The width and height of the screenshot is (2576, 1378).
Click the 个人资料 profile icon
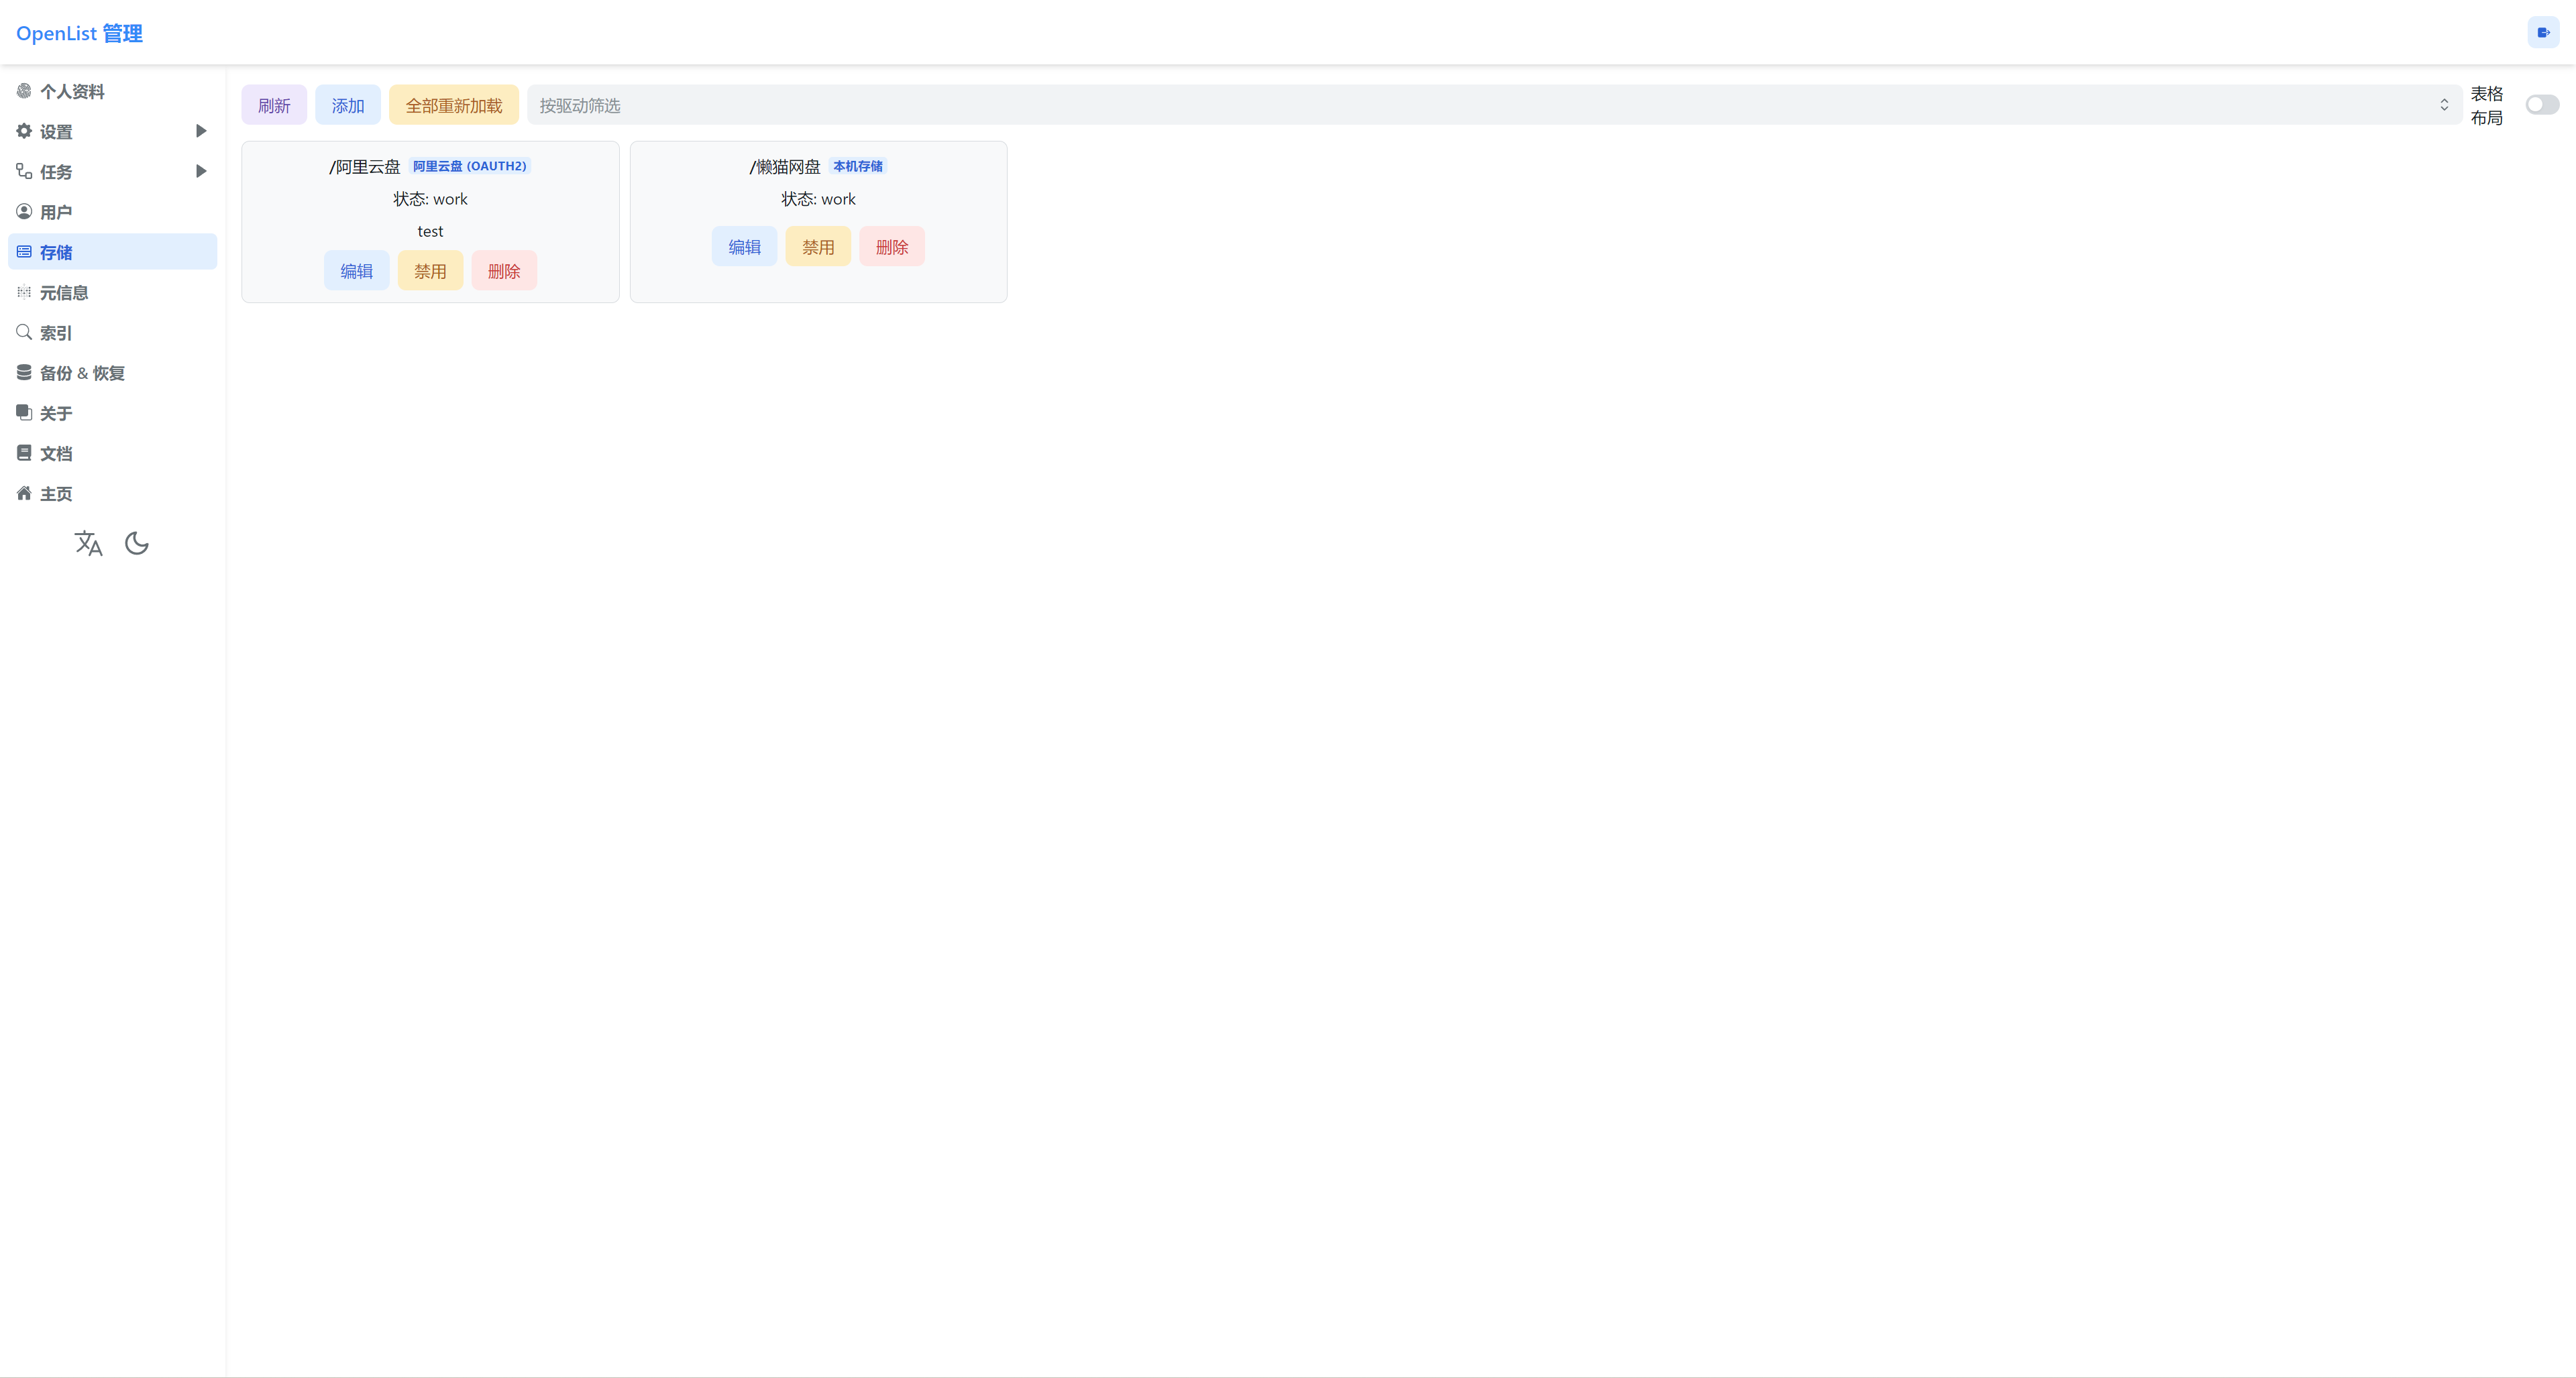tap(24, 91)
